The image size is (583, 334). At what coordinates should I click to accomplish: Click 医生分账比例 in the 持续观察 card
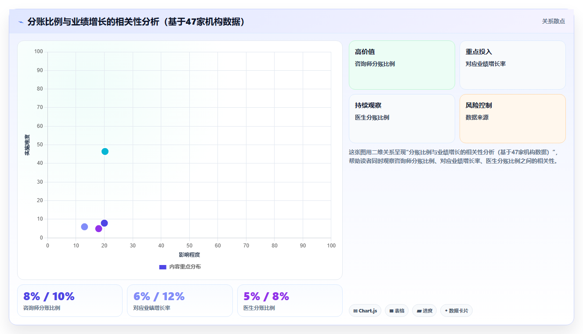(372, 117)
